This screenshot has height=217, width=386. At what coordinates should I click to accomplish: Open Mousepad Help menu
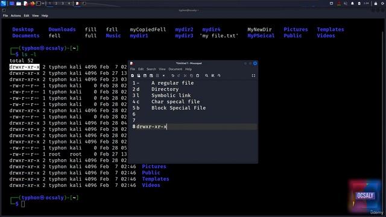pos(188,69)
